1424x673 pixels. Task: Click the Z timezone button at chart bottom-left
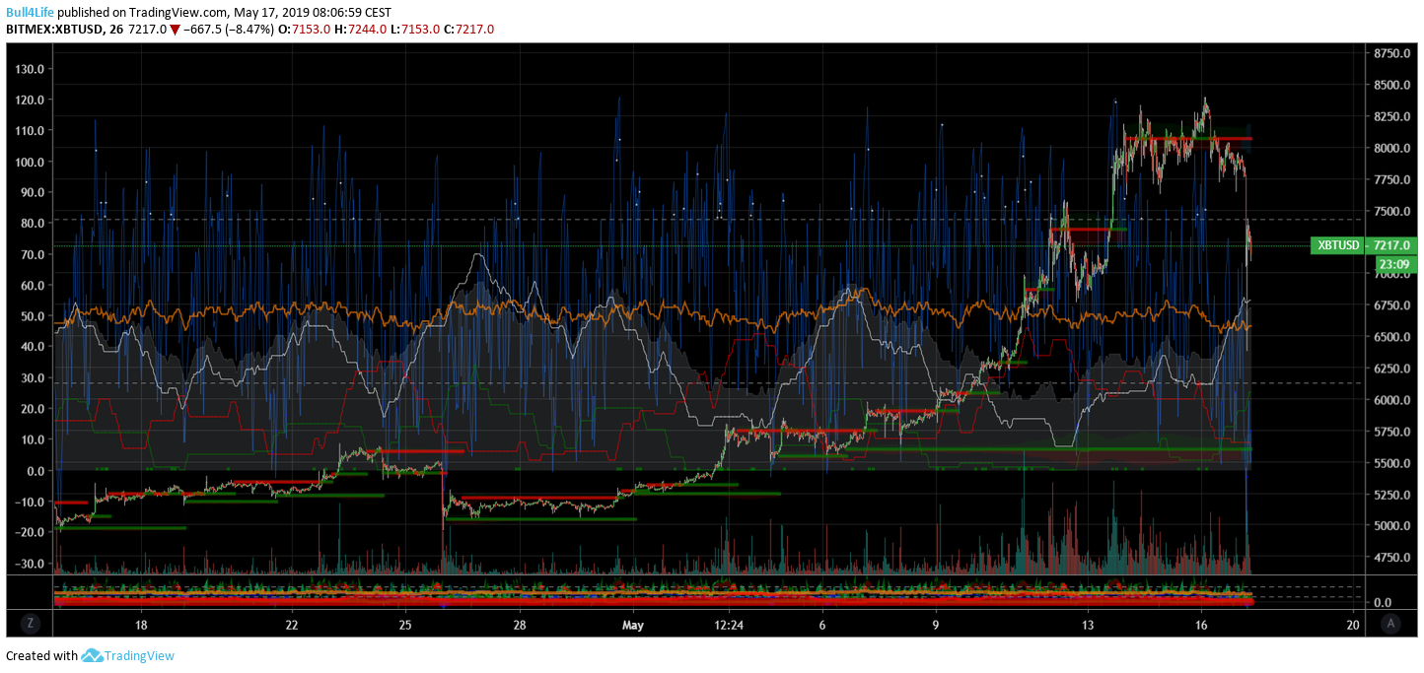tap(31, 623)
